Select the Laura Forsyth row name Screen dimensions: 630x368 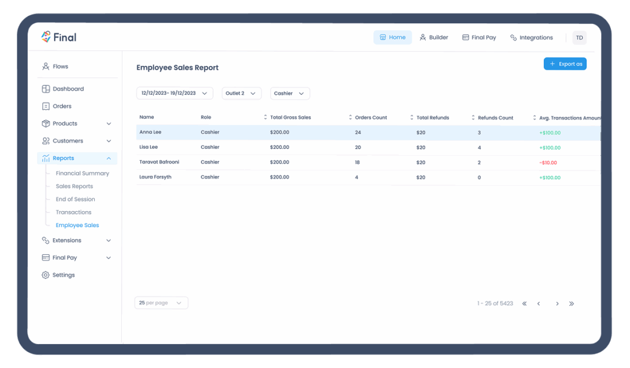coord(155,177)
